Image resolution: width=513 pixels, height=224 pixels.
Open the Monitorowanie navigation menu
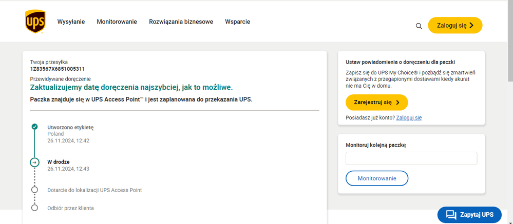pos(117,22)
